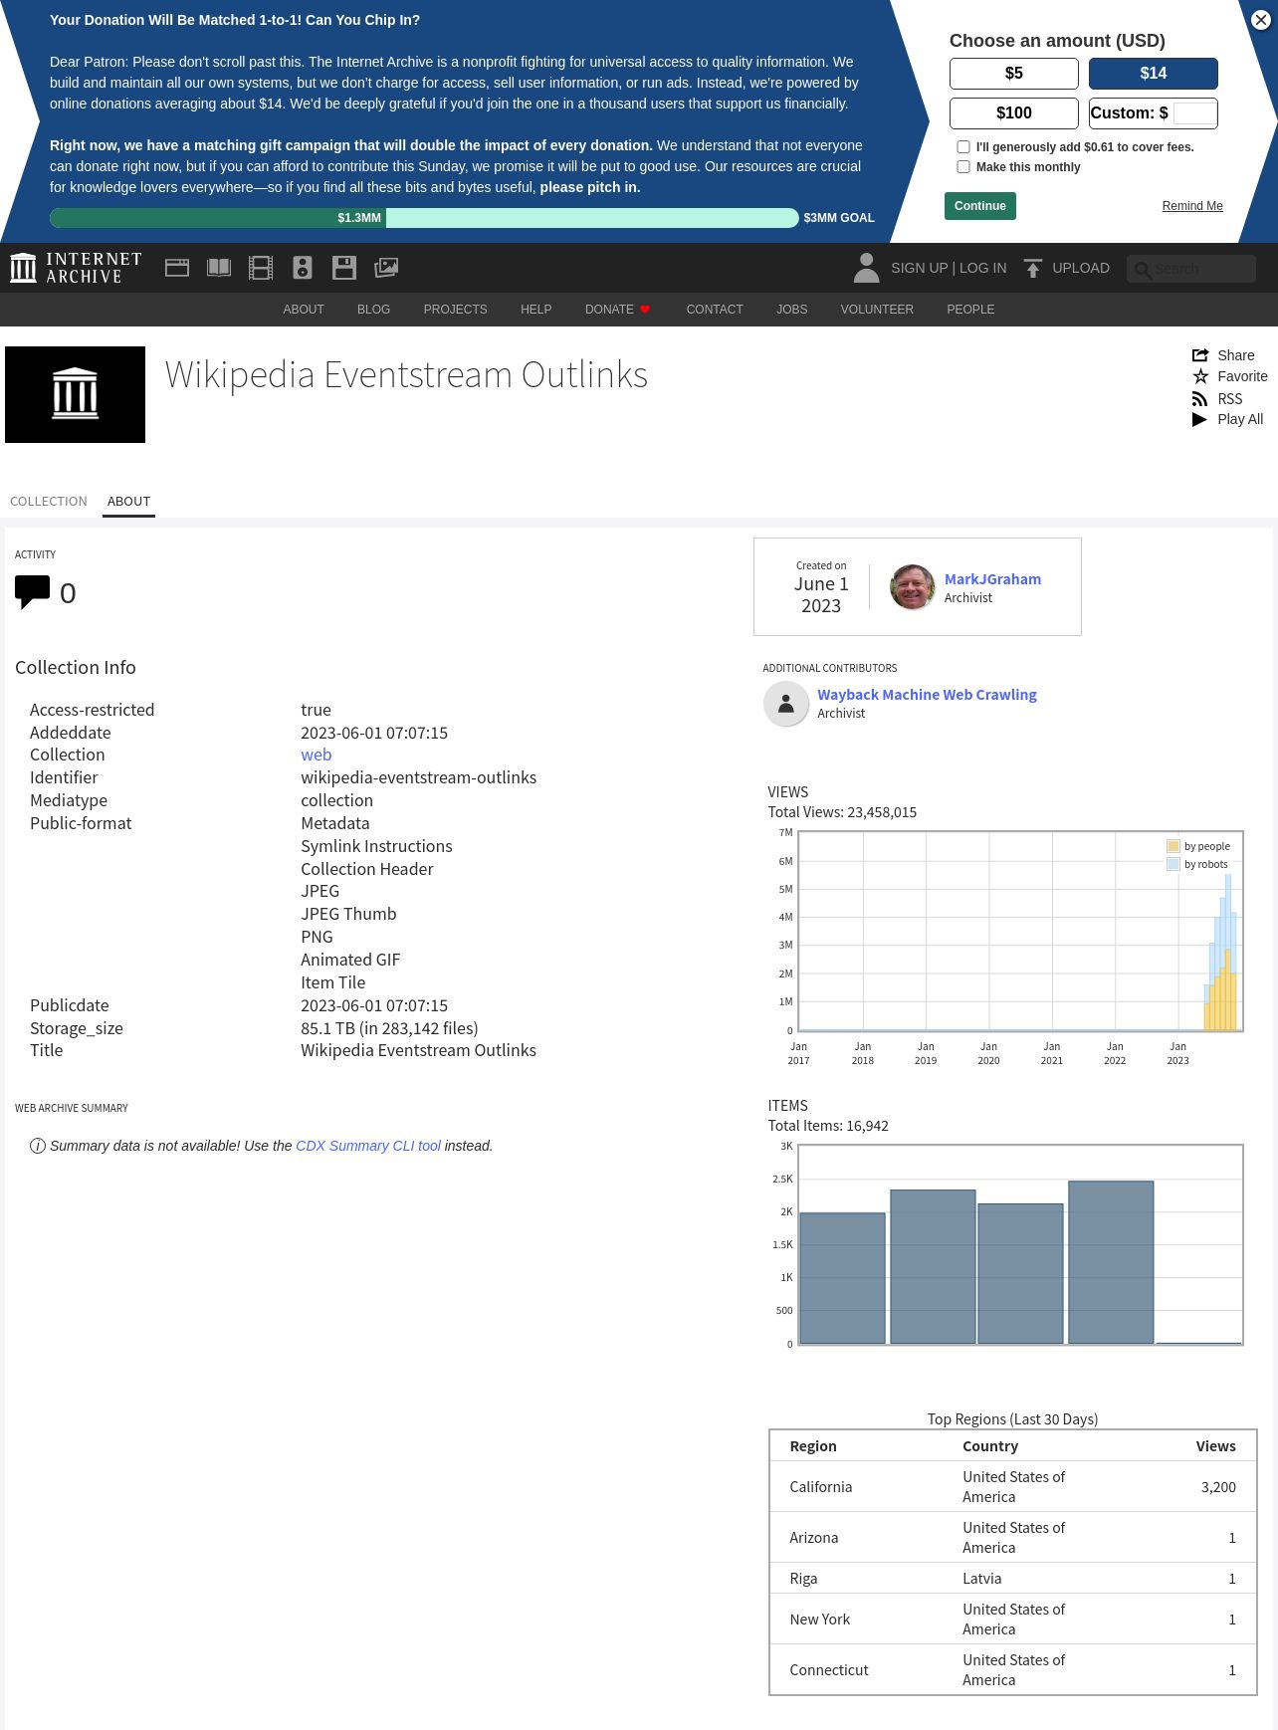Switch to the COLLECTION tab
Screen dimensions: 1278x1730
click(49, 502)
